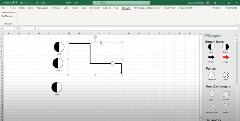
Task: Click the connector's bottom-right sizing handle
Action: coord(122,75)
